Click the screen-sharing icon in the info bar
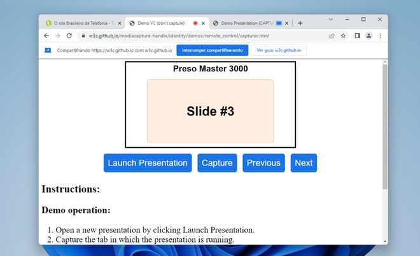The width and height of the screenshot is (420, 256). (x=48, y=50)
